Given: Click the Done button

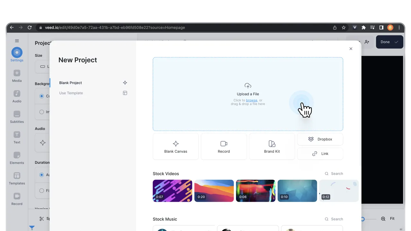Looking at the screenshot, I should (389, 42).
